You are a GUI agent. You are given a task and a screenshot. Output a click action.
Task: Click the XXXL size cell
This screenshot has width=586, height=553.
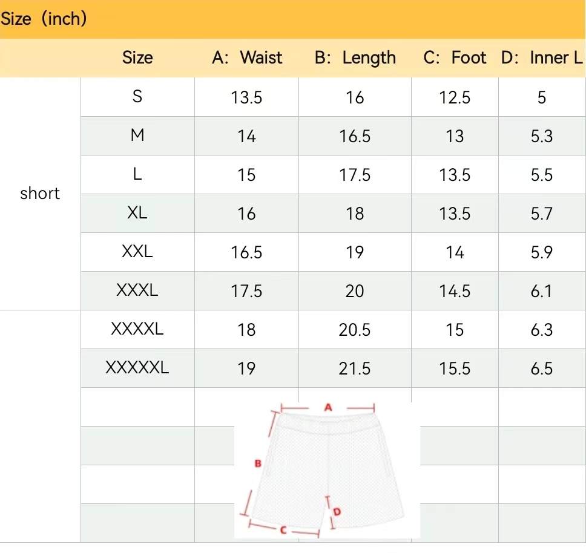click(x=137, y=290)
